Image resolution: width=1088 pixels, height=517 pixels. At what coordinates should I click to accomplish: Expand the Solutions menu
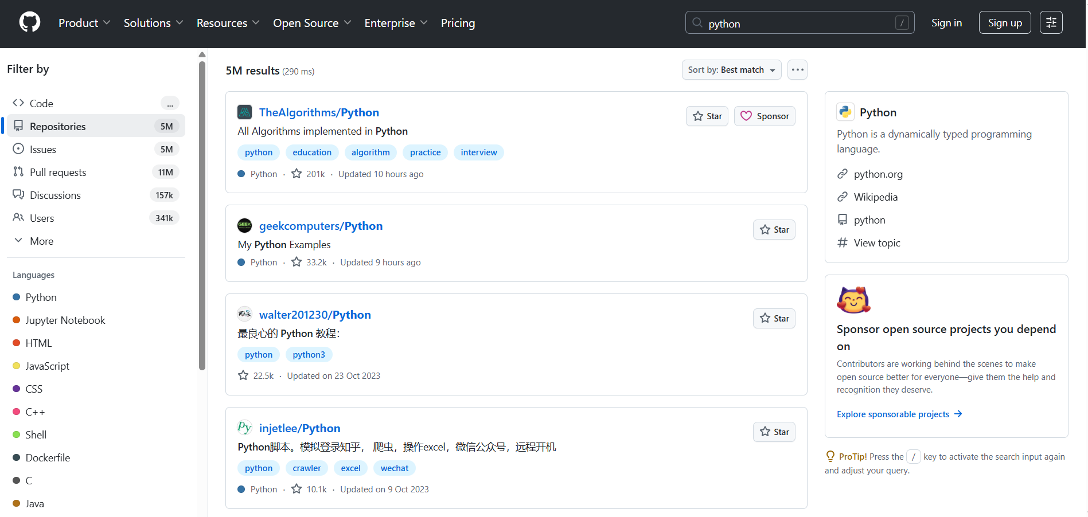[x=153, y=23]
